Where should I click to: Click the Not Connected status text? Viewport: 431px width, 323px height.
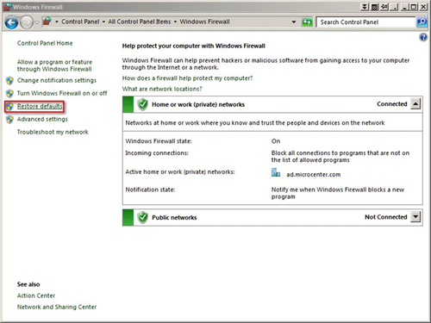click(386, 217)
